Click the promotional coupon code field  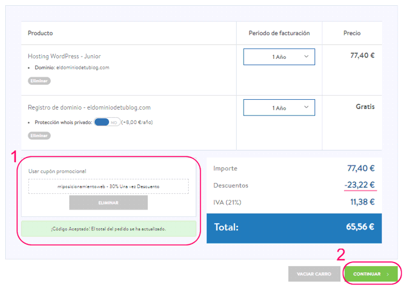point(108,186)
